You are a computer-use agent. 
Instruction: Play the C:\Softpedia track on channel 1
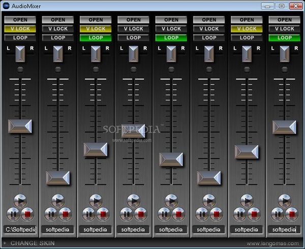click(x=20, y=201)
